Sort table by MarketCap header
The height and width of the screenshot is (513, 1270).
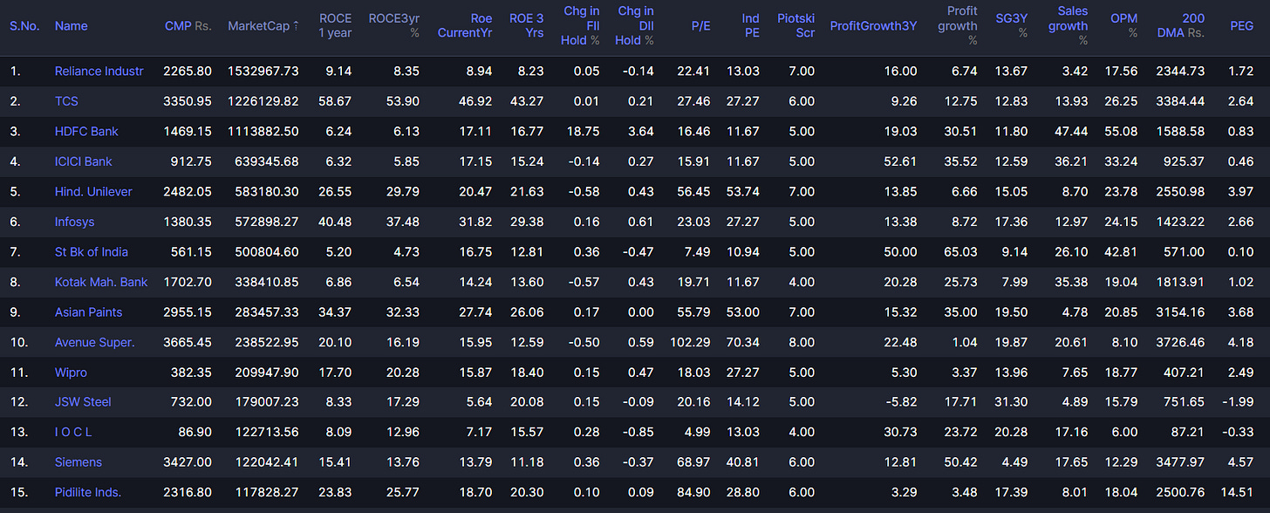tap(258, 26)
